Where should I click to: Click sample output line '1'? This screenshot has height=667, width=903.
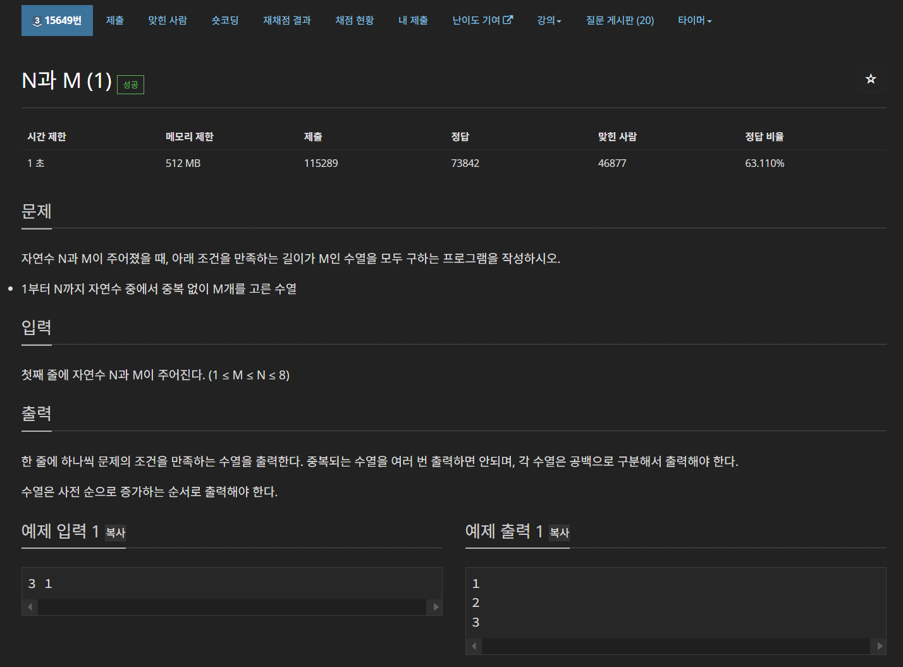[x=476, y=584]
